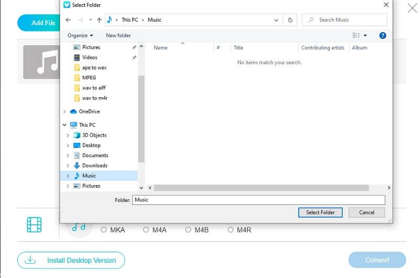Click the Folder name input field
This screenshot has width=420, height=278.
point(259,200)
